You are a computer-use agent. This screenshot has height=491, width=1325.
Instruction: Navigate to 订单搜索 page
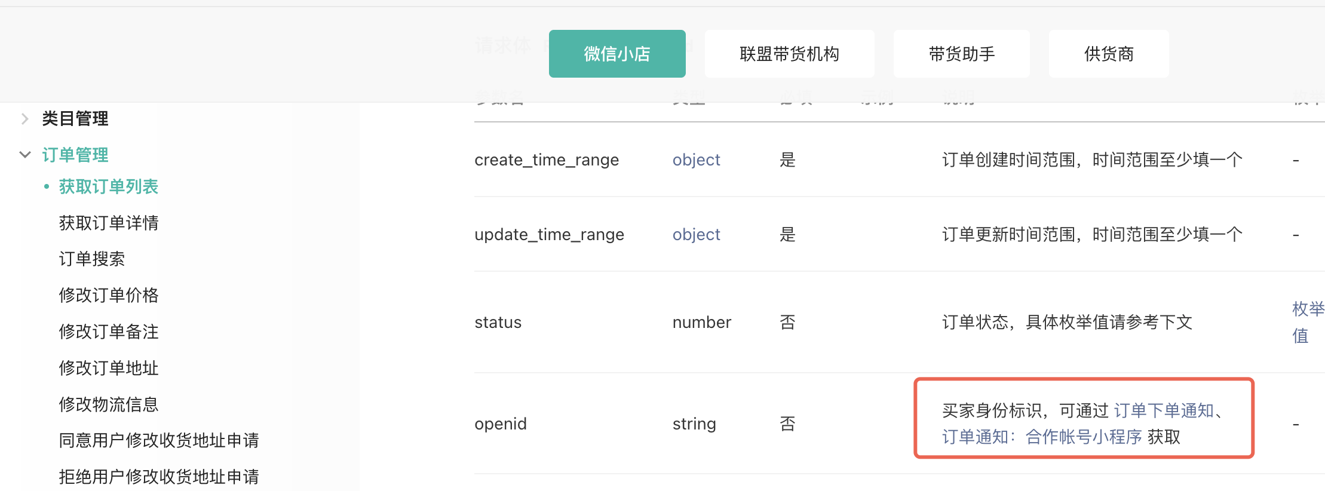(92, 259)
